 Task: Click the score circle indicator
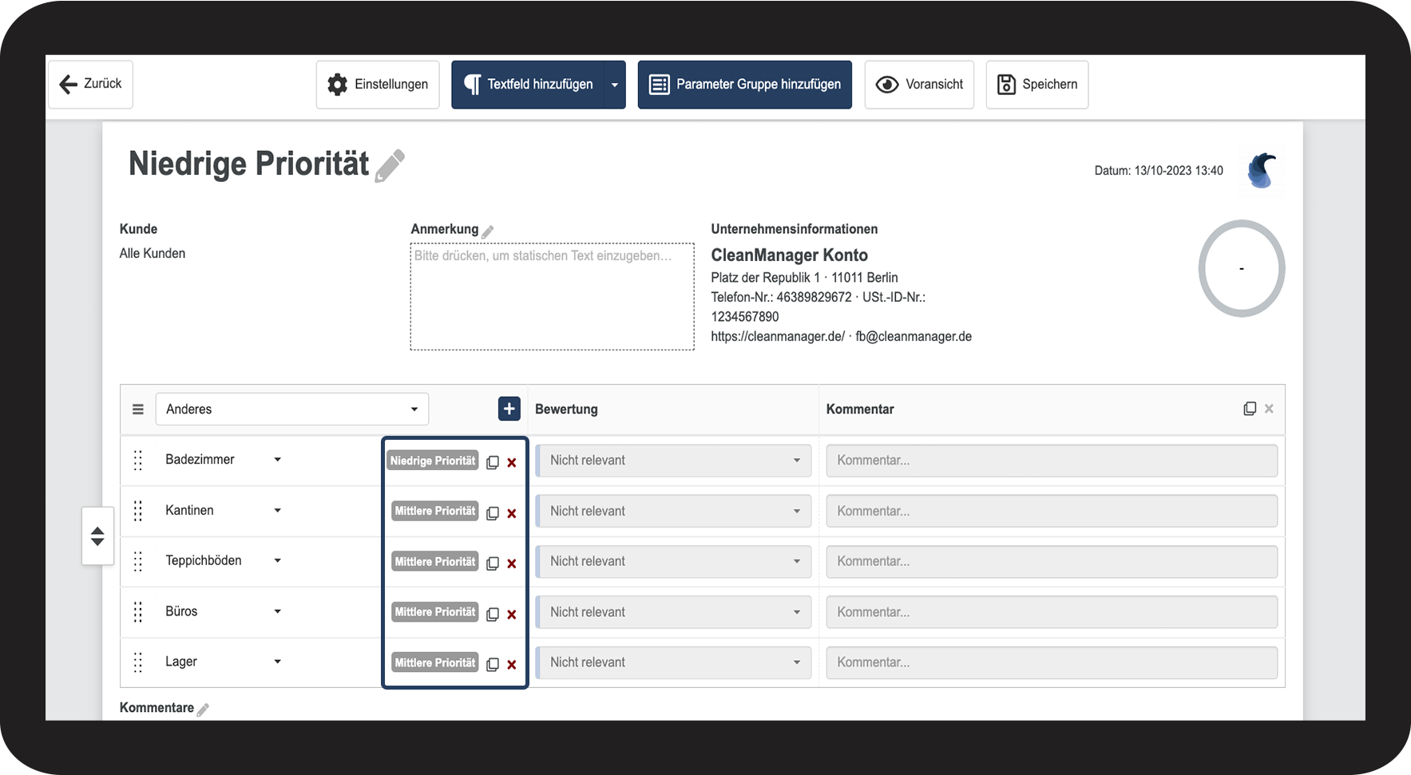click(1242, 269)
